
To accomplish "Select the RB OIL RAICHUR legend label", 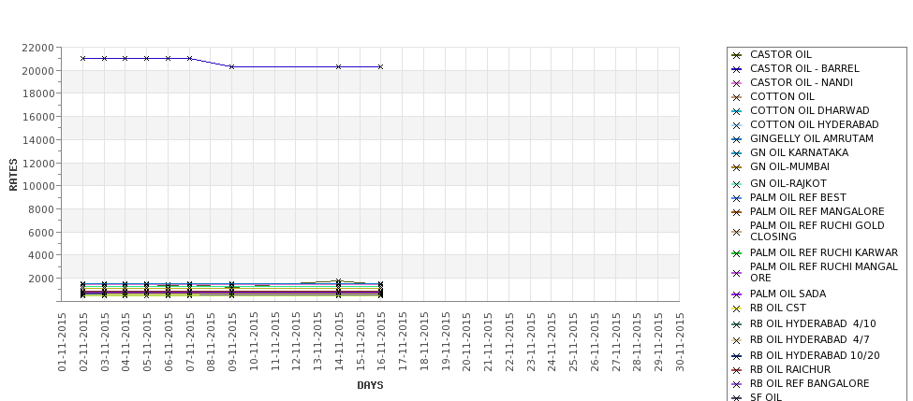I will [790, 369].
